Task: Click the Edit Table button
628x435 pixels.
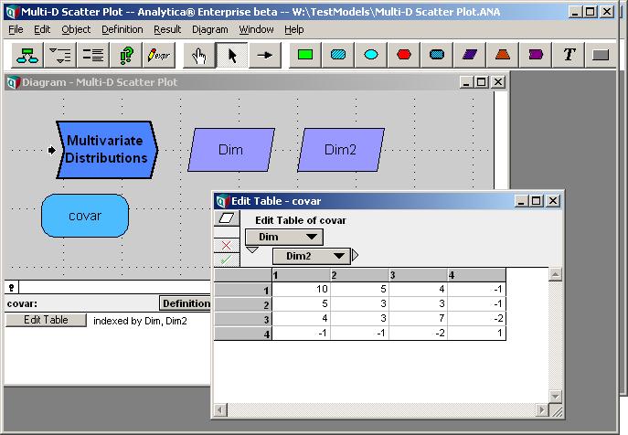Action: [x=46, y=320]
